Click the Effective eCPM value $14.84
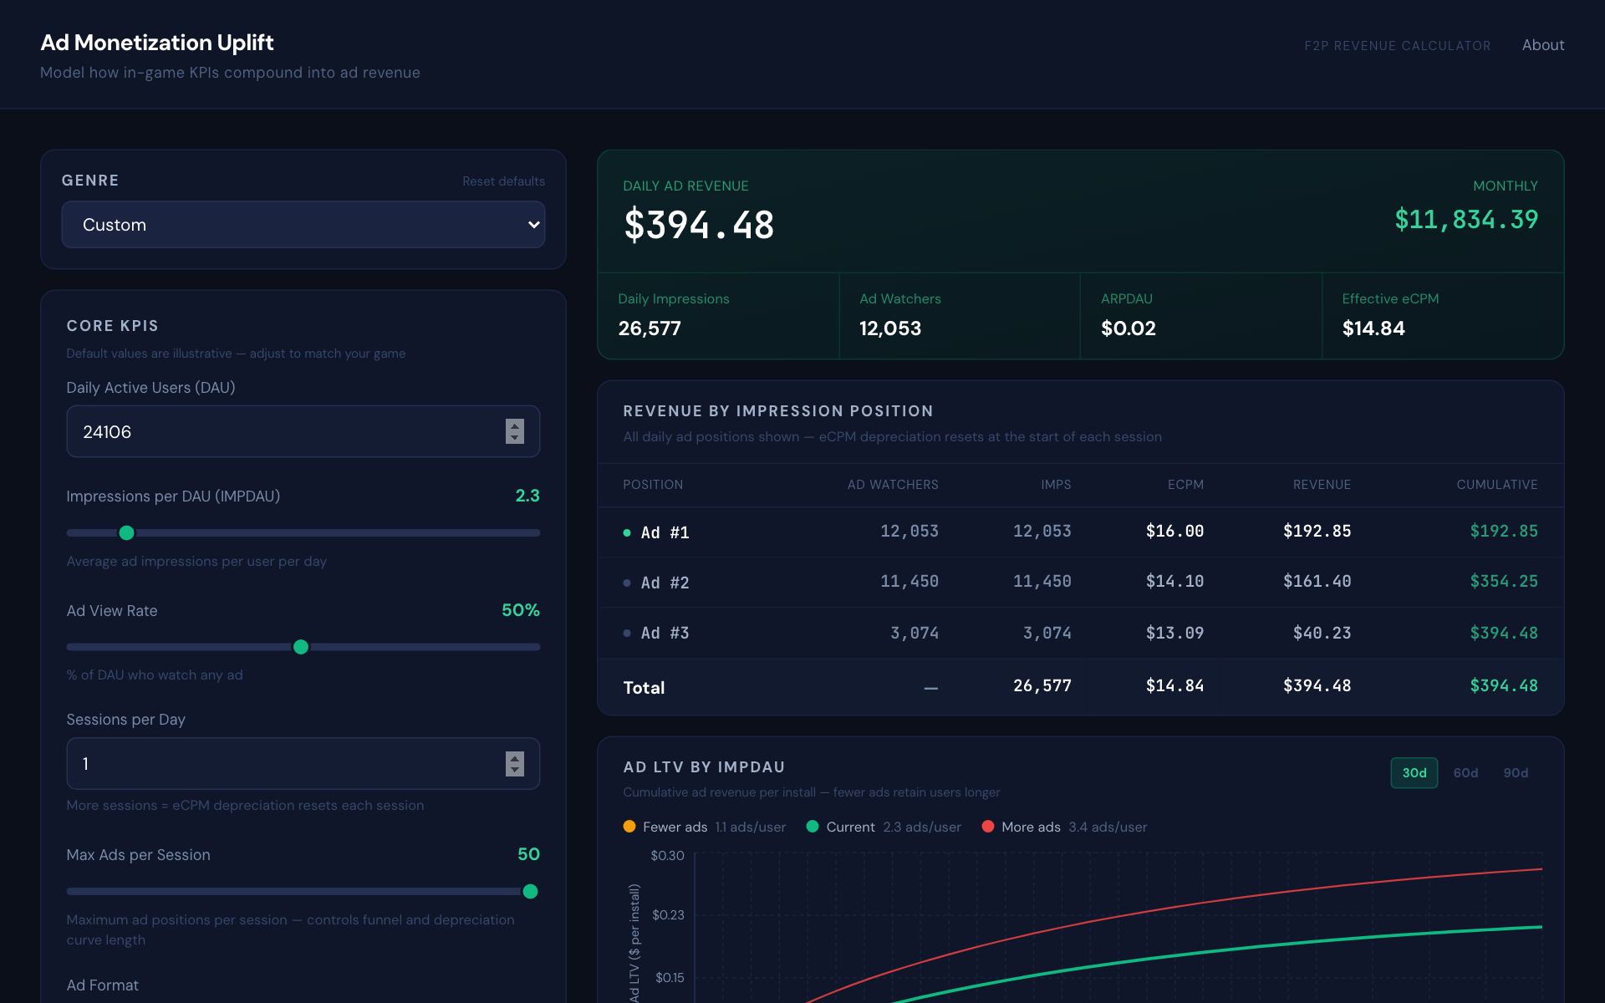This screenshot has width=1605, height=1003. [1373, 328]
